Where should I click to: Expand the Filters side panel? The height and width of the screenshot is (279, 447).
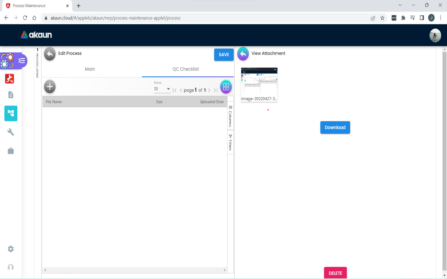(x=230, y=143)
